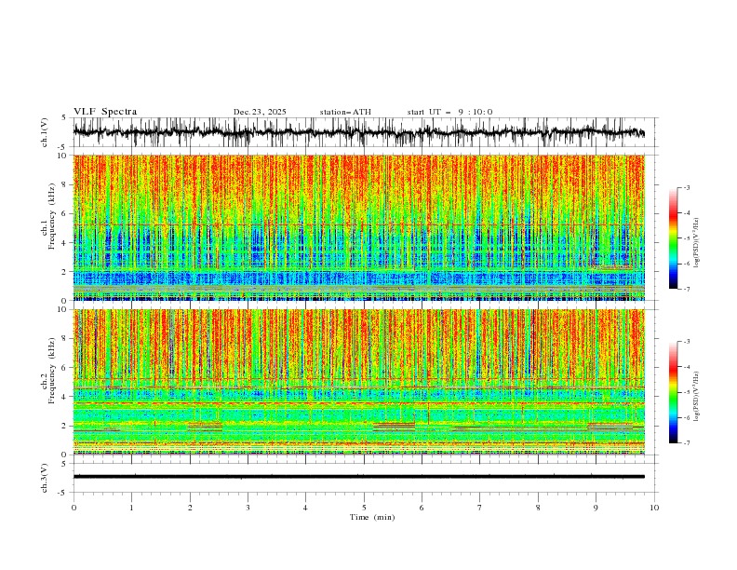
Task: Click the 'start UT = 9 :10: 0' label
Action: pos(449,112)
